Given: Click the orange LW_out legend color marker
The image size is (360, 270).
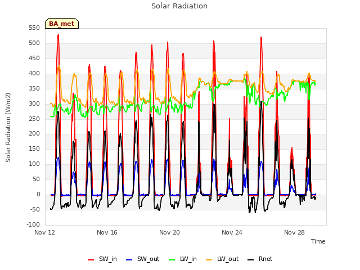Looking at the screenshot, I should pos(209,260).
